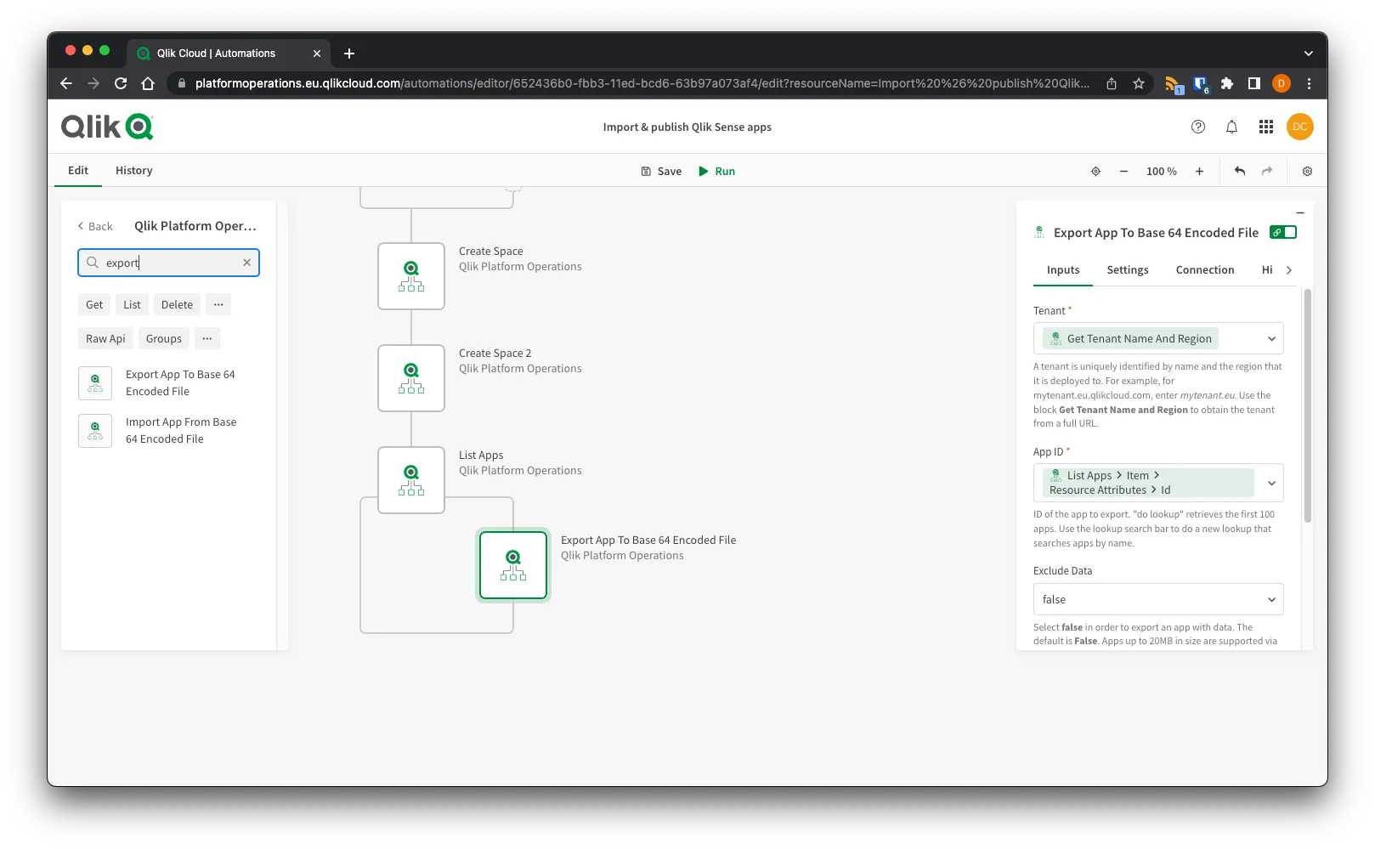This screenshot has width=1375, height=849.
Task: Open the apps grid launcher
Action: [1266, 127]
